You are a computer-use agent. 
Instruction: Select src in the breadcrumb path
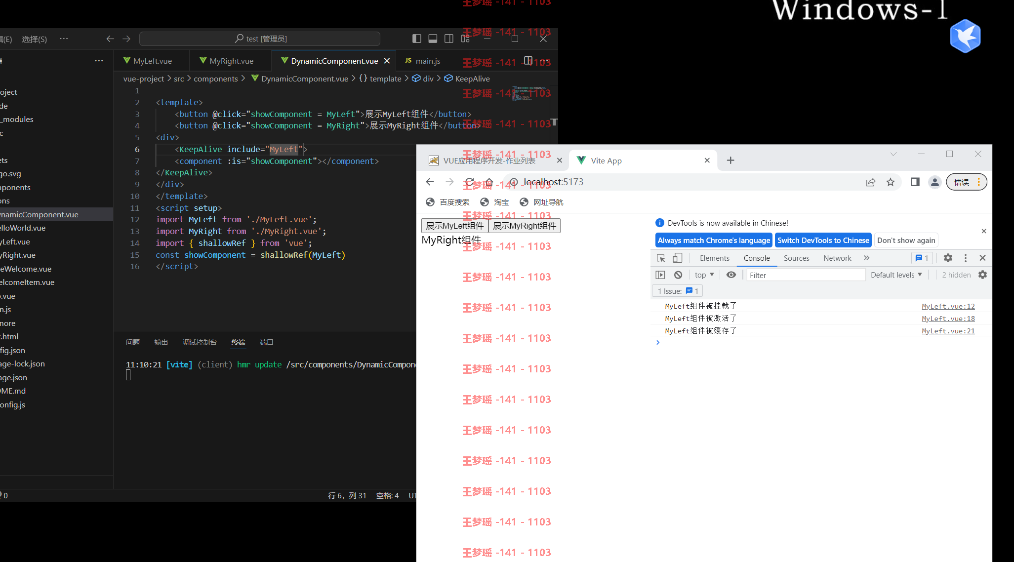[179, 79]
